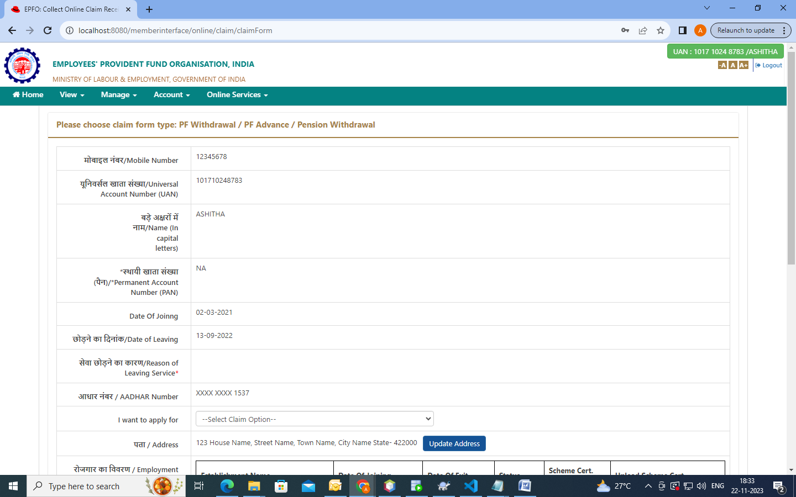Click the UAN value 101710248783
Screen dimensions: 796x497
(219, 181)
